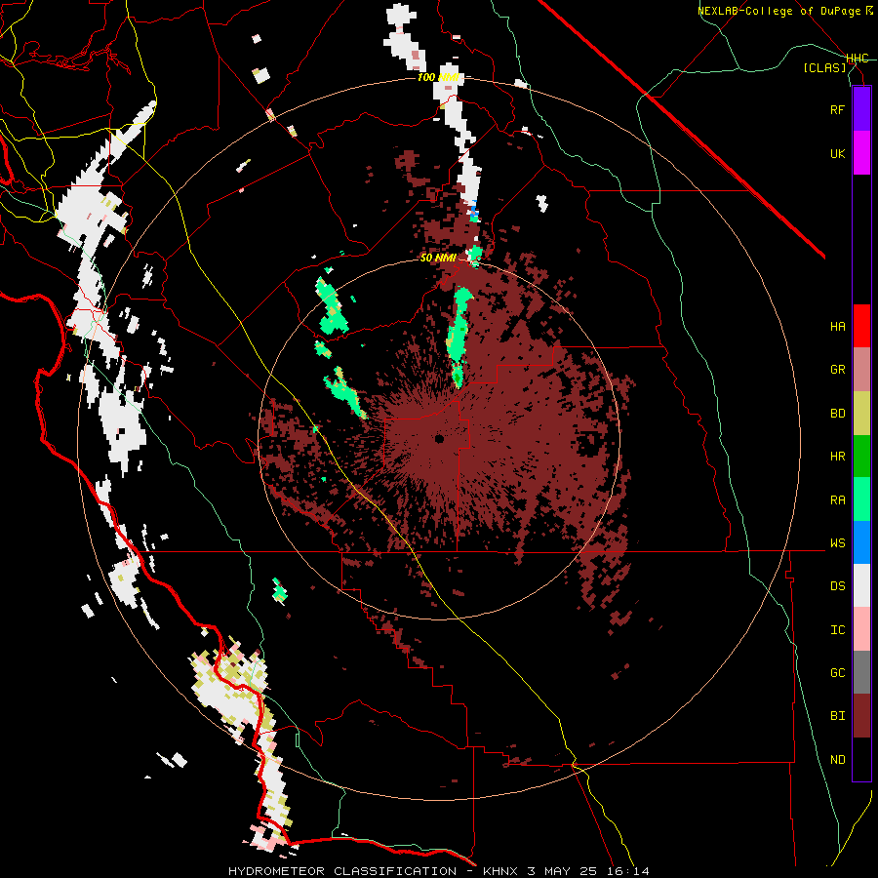Click the [CLAS] units label
878x878 pixels.
click(824, 67)
